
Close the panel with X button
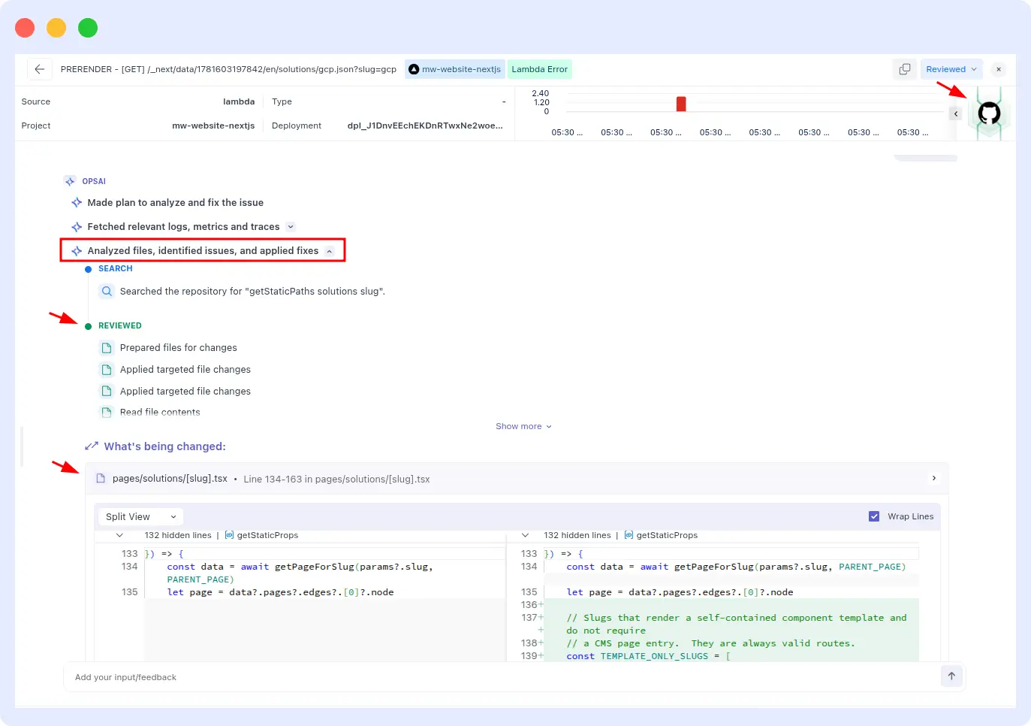(x=998, y=69)
